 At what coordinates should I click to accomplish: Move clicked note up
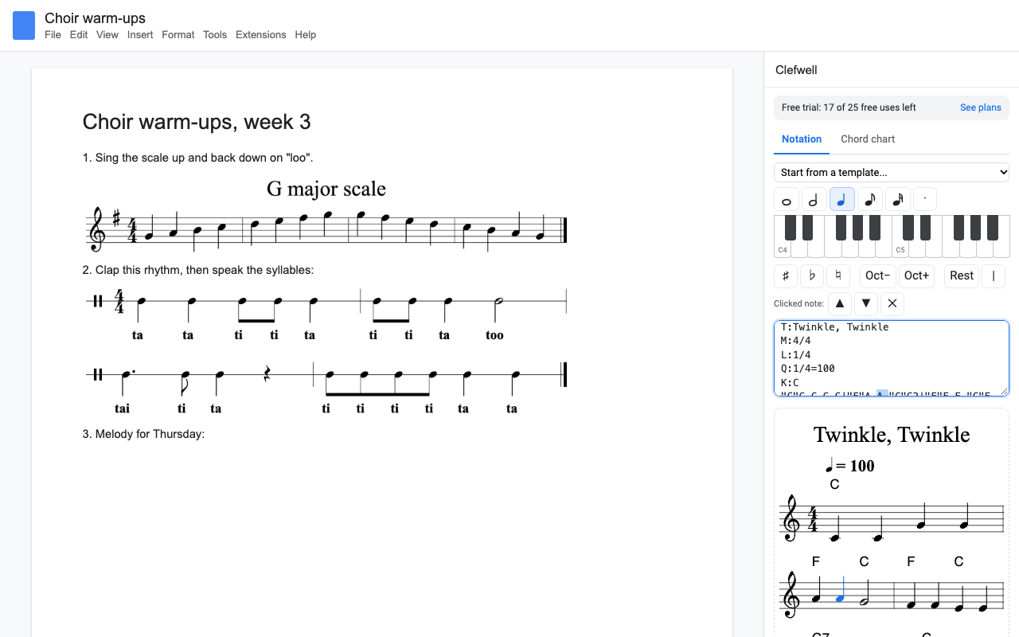[x=840, y=303]
